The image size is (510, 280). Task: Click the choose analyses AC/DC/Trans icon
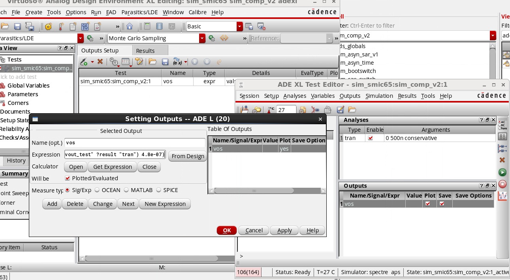(502, 125)
